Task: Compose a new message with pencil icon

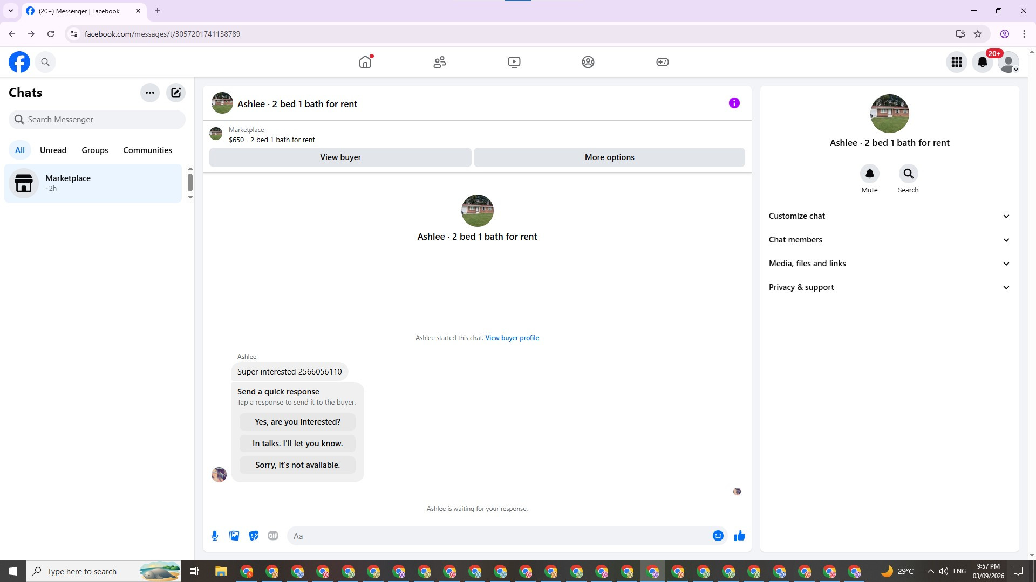Action: [x=176, y=93]
